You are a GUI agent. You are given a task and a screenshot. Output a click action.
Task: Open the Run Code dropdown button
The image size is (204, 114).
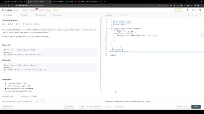183,107
